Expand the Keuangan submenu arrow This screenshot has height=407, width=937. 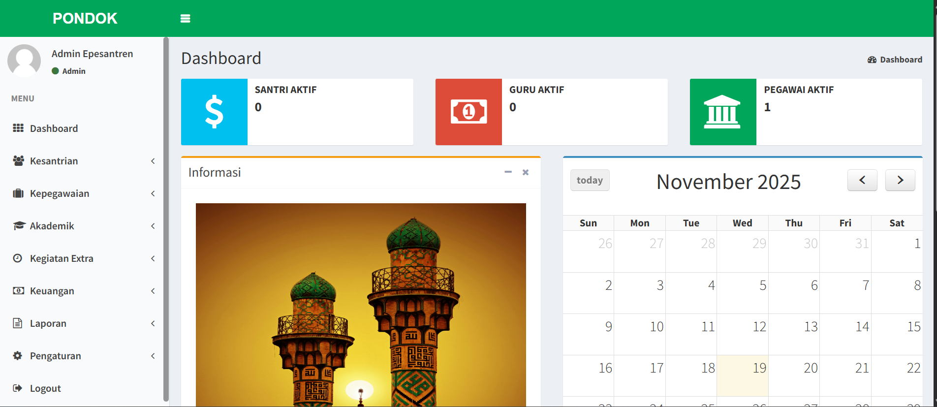pos(153,291)
